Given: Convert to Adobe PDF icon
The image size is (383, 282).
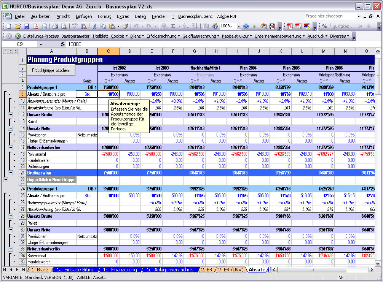Looking at the screenshot, I should (290, 26).
